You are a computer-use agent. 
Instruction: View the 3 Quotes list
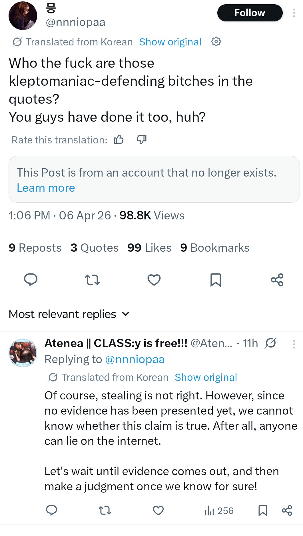point(95,248)
